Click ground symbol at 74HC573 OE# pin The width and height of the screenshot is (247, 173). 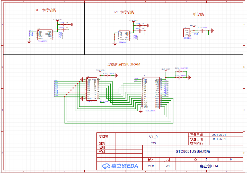[x=82, y=80]
